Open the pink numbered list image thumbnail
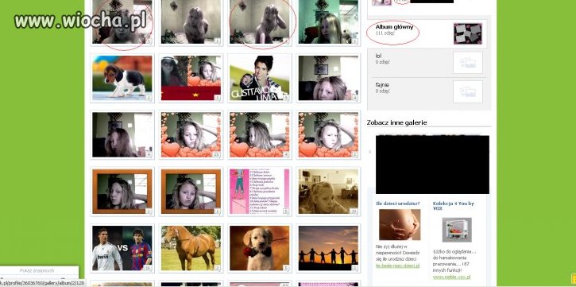 (x=260, y=192)
